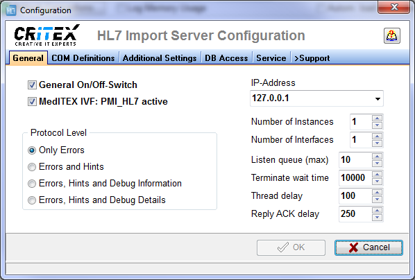Click the Cancel button
Viewport: 415px width, 280px height.
369,247
